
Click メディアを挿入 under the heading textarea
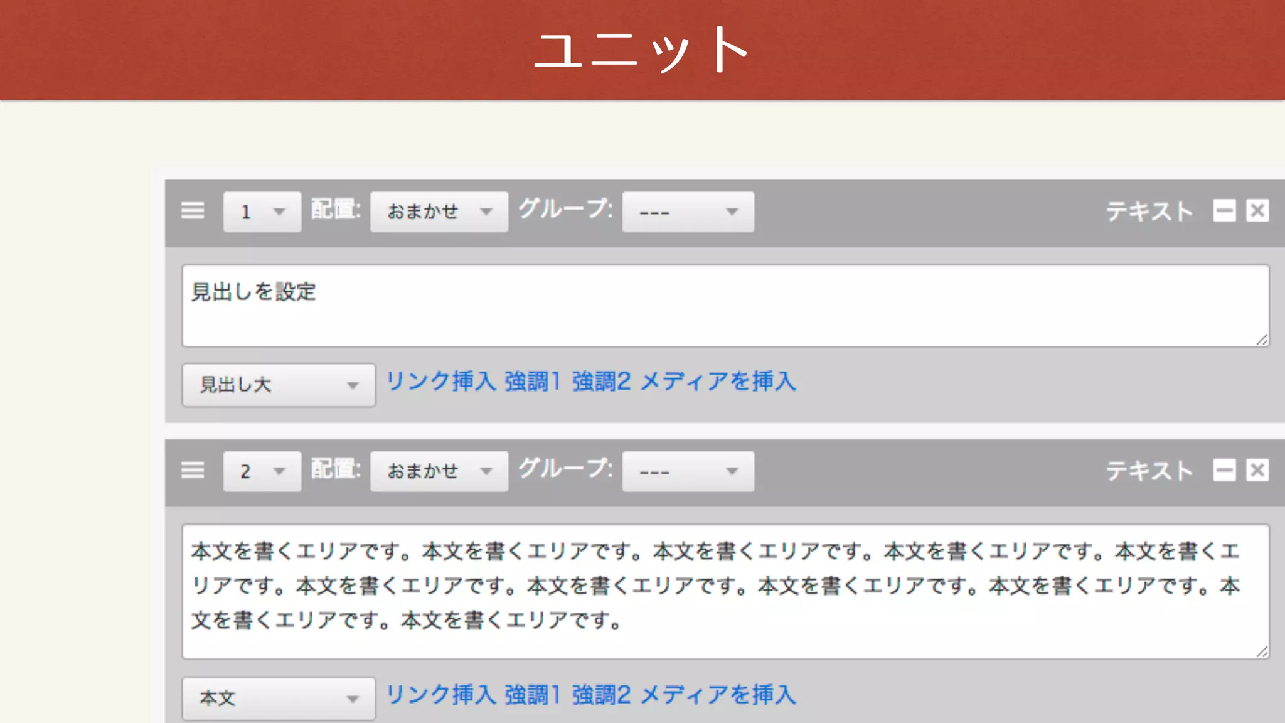(718, 382)
